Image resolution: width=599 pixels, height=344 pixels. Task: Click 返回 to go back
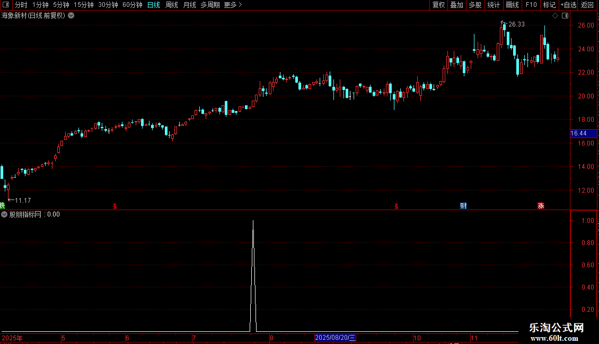pos(587,5)
